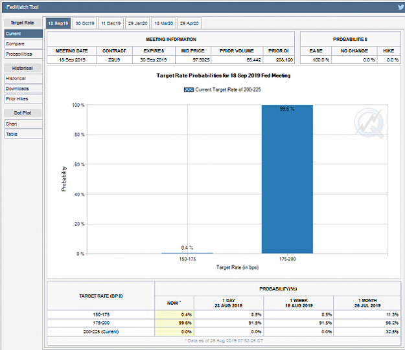
Task: Click the Target Rate (in bps) axis title
Action: pyautogui.click(x=237, y=267)
